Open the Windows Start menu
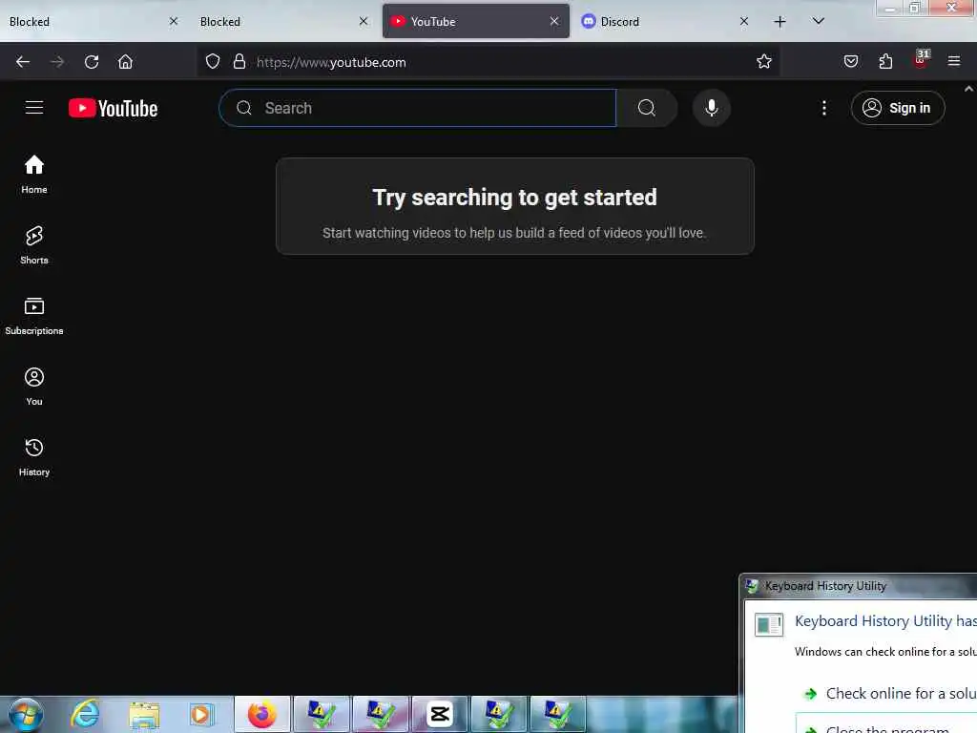The height and width of the screenshot is (733, 977). 26,714
